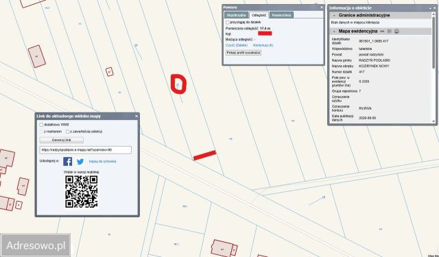Enable the 'dodatkowy WMS' checkbox
Viewport: 439px width, 257px height.
[x=41, y=125]
